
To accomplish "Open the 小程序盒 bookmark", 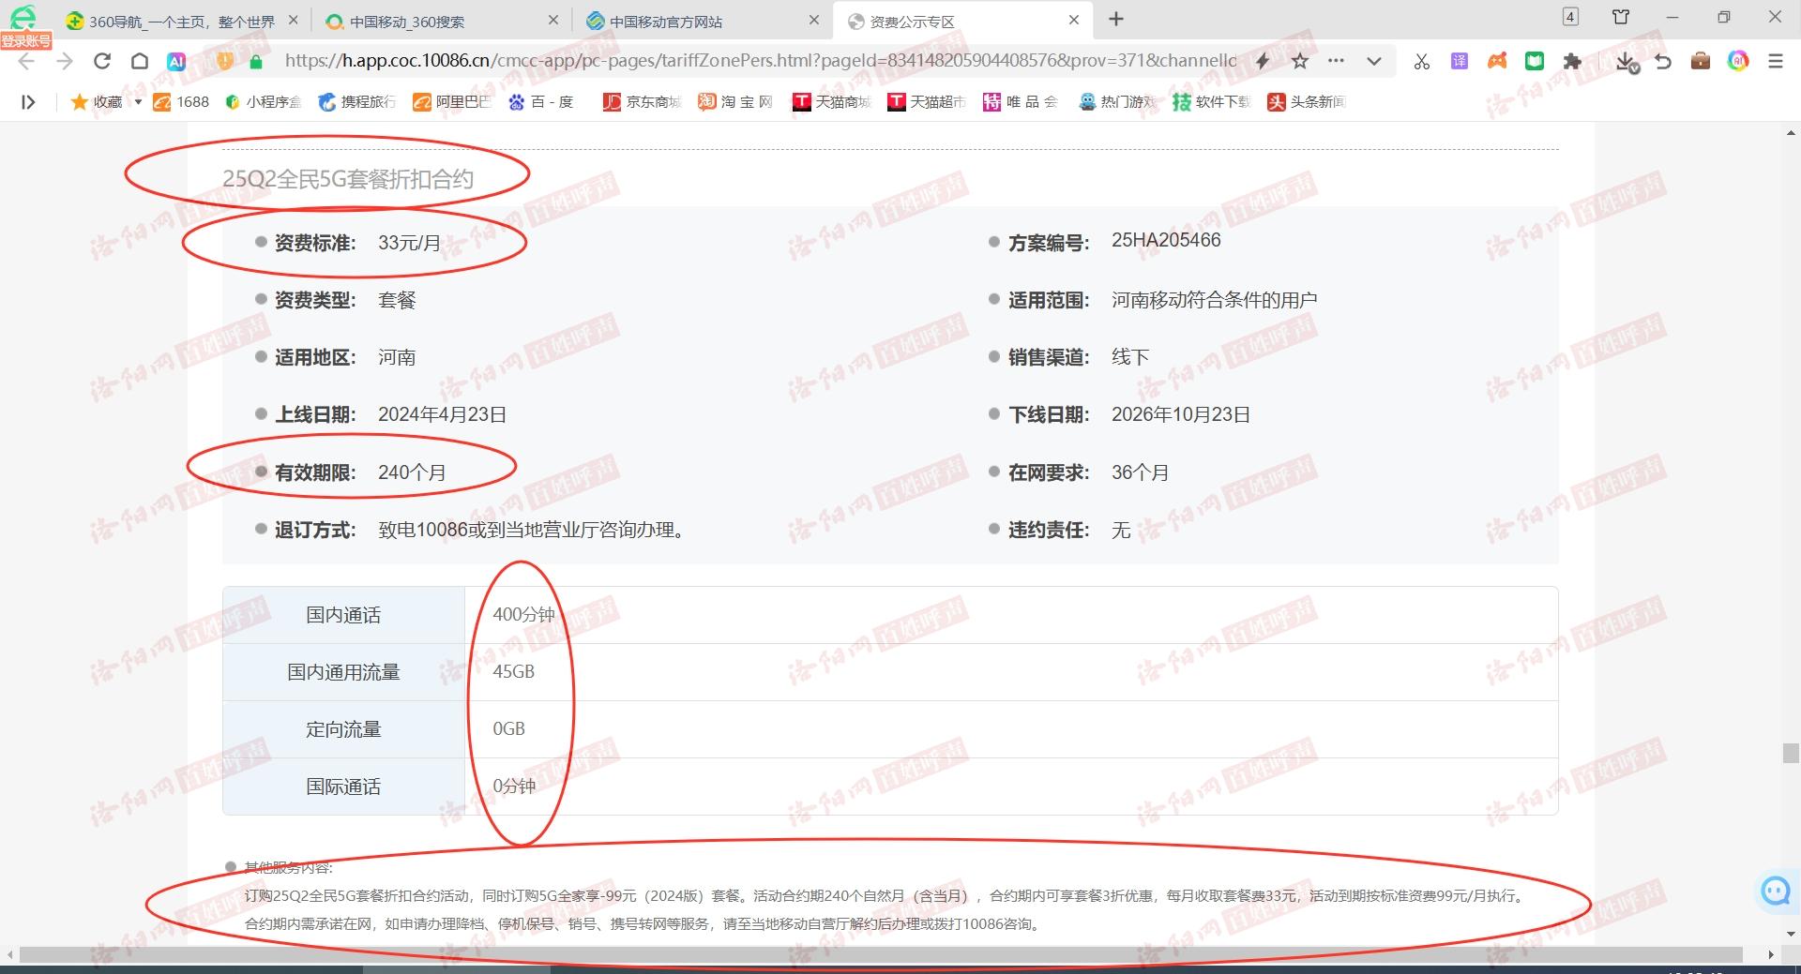I will 264,101.
